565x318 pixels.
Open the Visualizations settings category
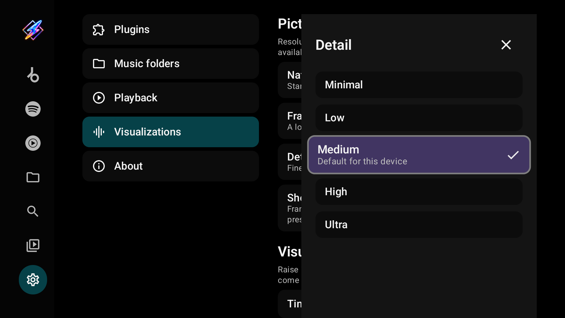(171, 132)
